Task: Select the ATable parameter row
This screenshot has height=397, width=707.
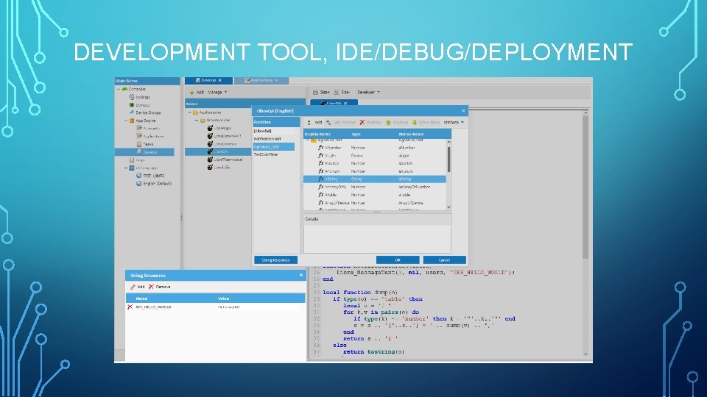Action: coord(375,195)
